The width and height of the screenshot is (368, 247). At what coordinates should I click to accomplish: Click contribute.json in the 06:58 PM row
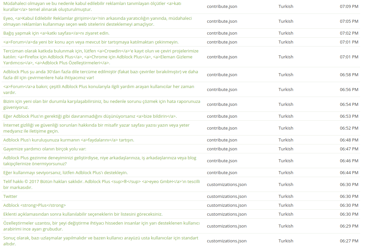[x=222, y=75]
